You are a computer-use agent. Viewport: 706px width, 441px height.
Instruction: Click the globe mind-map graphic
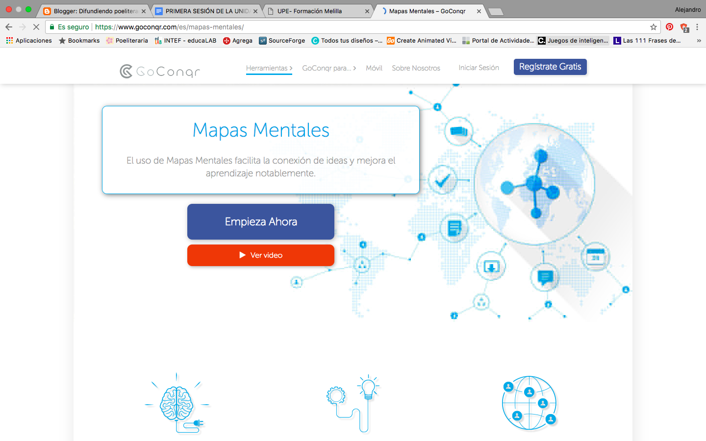[534, 184]
